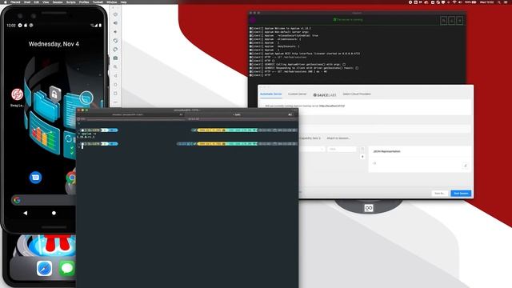
Task: Tap the Android back navigation button
Action: 25,213
